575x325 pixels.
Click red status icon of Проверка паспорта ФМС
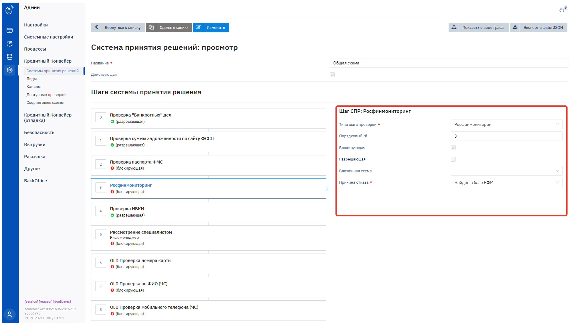click(x=112, y=168)
